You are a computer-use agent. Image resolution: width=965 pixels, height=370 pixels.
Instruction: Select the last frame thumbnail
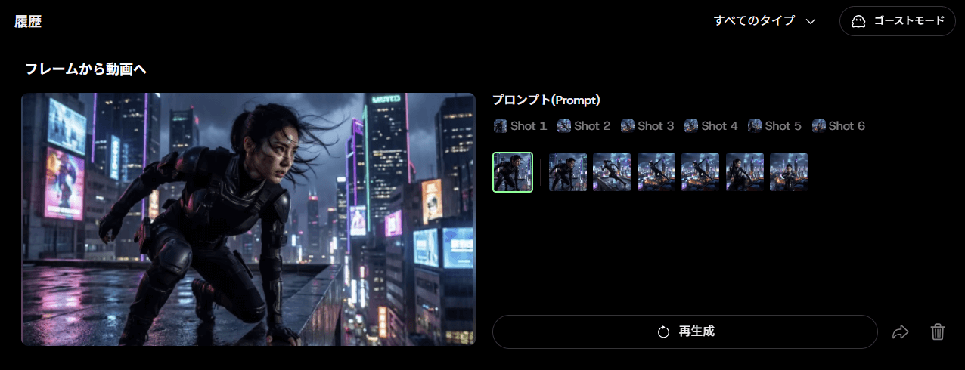789,172
